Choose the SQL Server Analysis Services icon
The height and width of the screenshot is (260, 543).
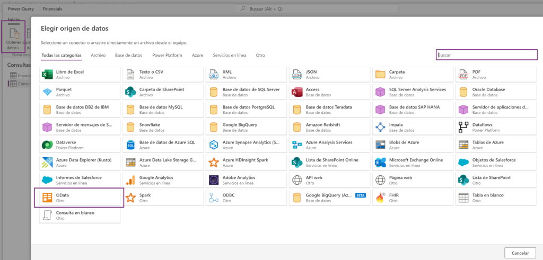pos(380,92)
